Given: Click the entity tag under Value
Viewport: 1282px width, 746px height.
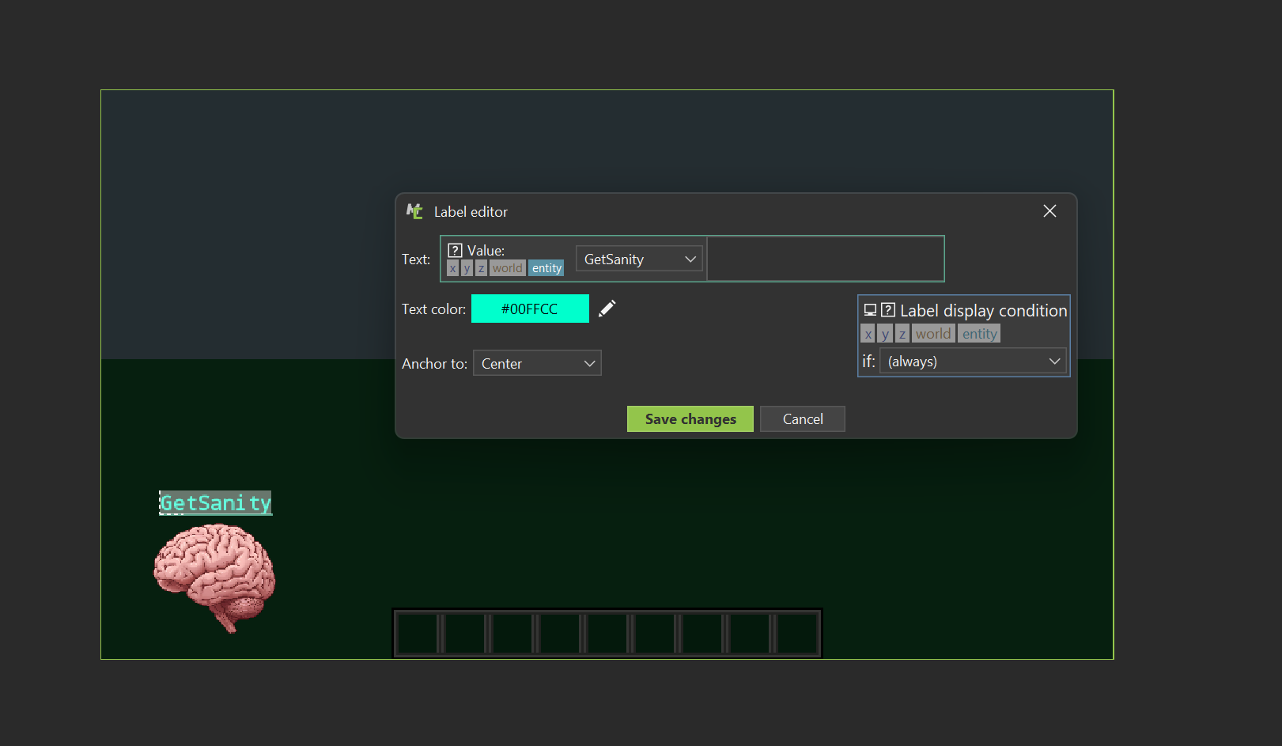Looking at the screenshot, I should coord(546,268).
